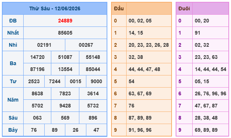Click the Tư row label
Image resolution: width=231 pixels, height=138 pixels.
coord(13,81)
